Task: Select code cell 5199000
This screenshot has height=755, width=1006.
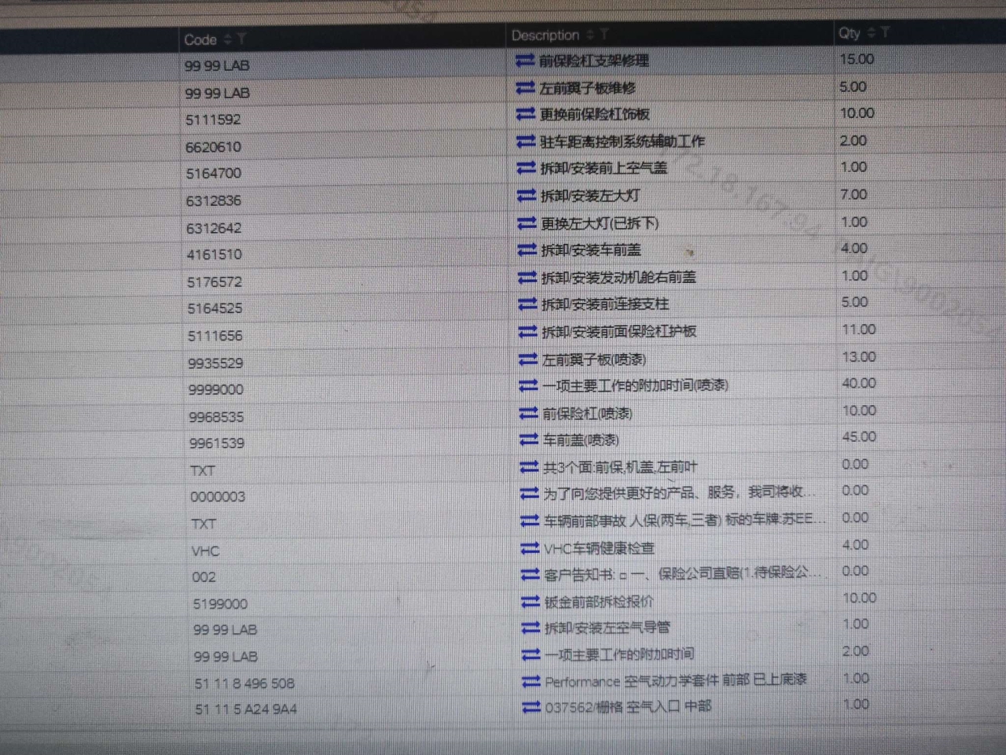Action: tap(220, 604)
